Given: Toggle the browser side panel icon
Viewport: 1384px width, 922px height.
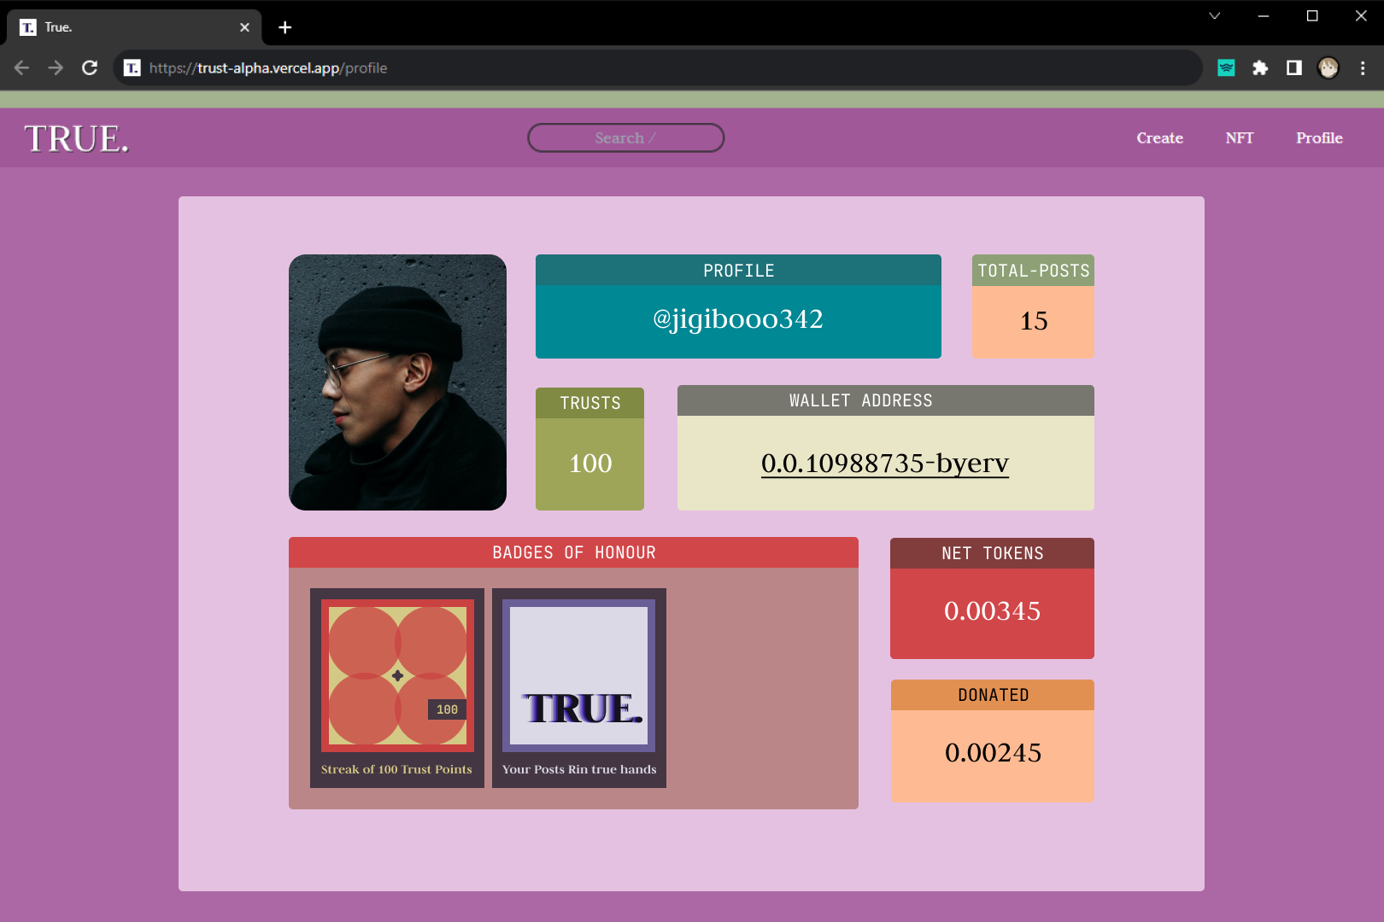Looking at the screenshot, I should (x=1294, y=67).
